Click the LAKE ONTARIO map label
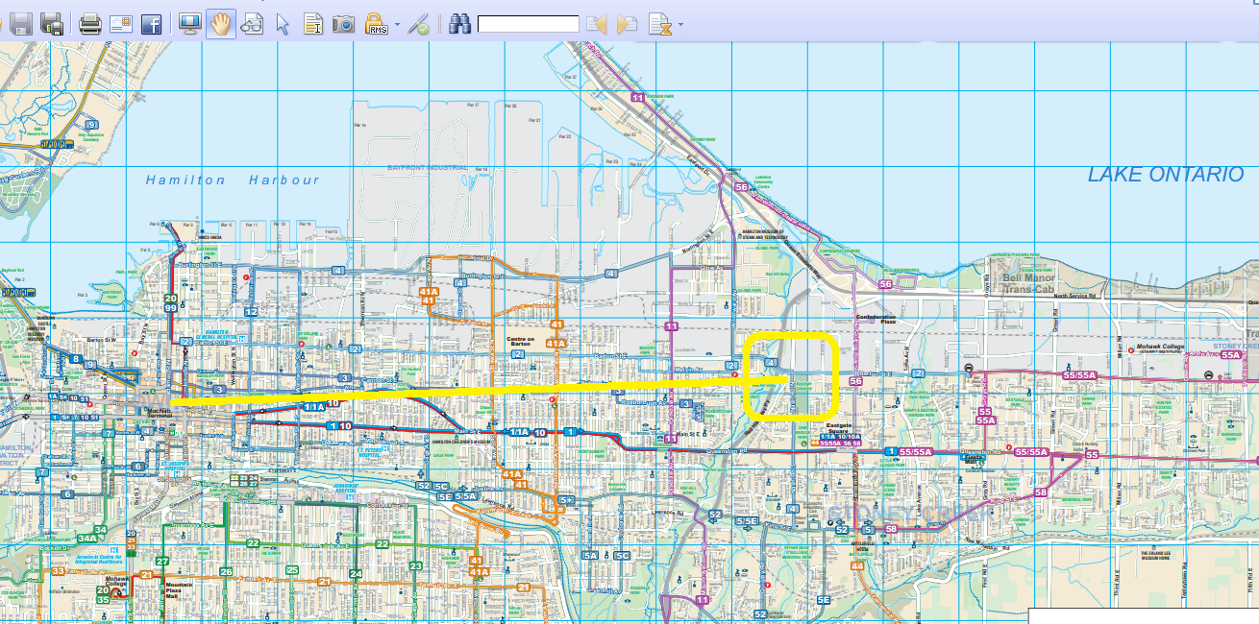Screen dimensions: 1259x624 pyautogui.click(x=1166, y=174)
